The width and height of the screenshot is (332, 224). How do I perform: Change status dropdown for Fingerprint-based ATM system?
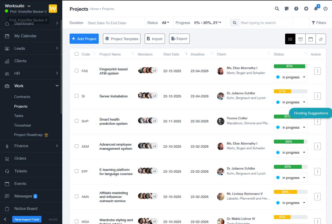pyautogui.click(x=291, y=77)
